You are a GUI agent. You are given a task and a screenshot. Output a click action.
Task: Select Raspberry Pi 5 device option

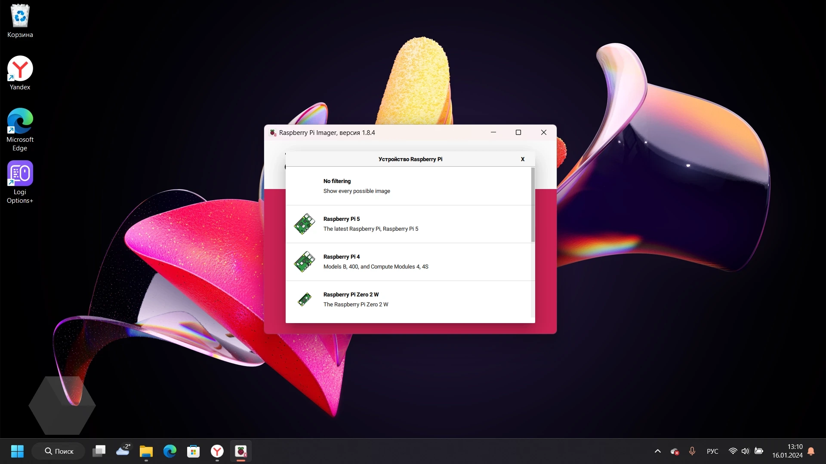pyautogui.click(x=410, y=223)
